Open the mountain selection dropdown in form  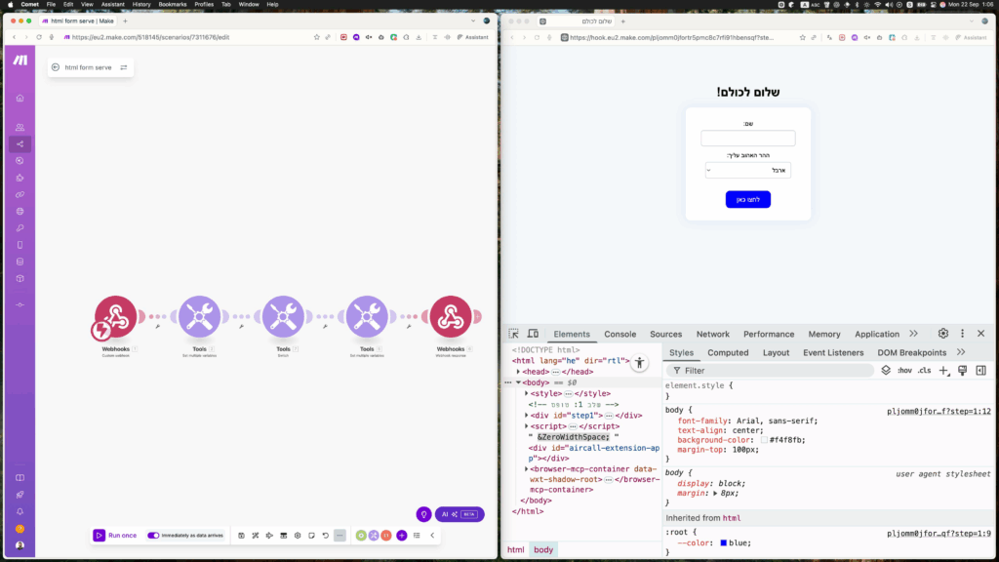click(x=748, y=170)
